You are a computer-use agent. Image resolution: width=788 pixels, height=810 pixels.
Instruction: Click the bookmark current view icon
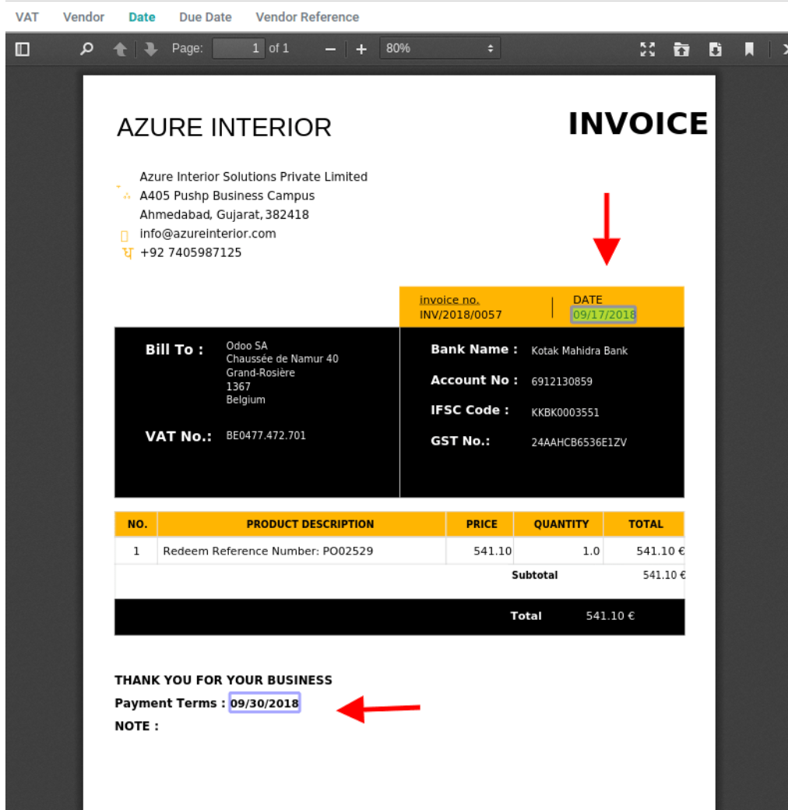click(x=749, y=49)
